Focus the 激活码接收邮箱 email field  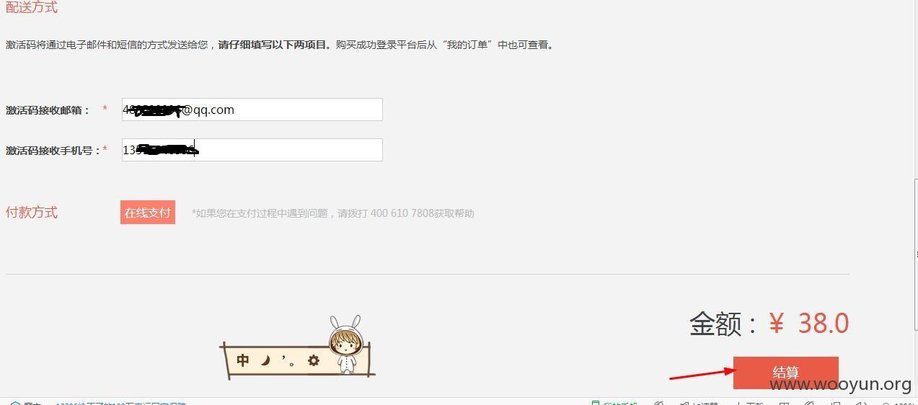coord(252,110)
